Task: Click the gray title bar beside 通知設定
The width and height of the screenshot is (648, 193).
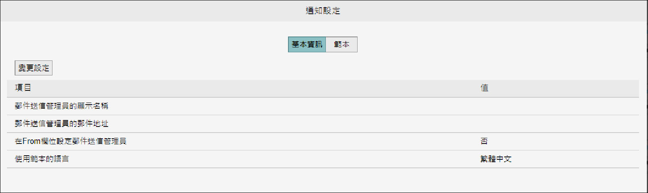Action: [163, 11]
